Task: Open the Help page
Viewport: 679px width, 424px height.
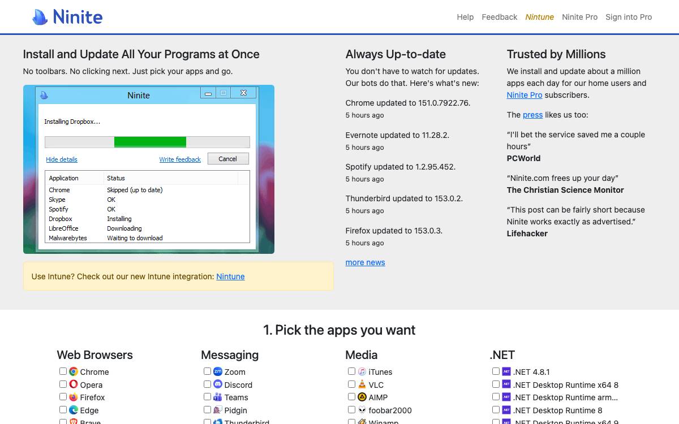Action: pyautogui.click(x=465, y=17)
